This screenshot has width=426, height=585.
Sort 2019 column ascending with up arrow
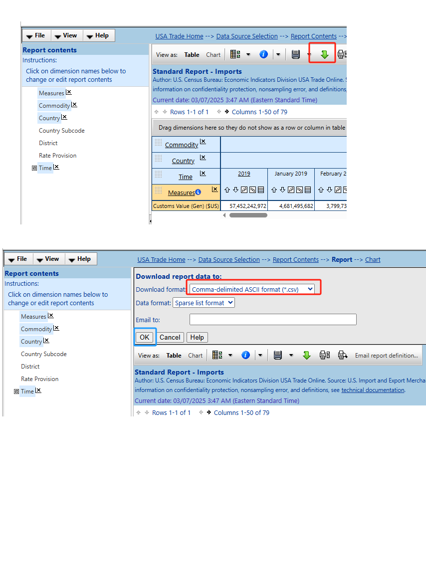pyautogui.click(x=227, y=190)
